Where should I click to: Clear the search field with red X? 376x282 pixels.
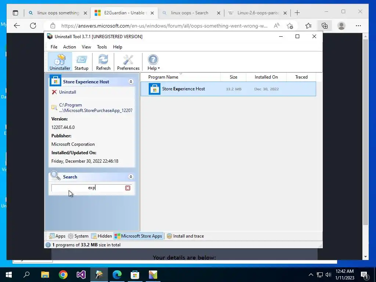tap(128, 188)
